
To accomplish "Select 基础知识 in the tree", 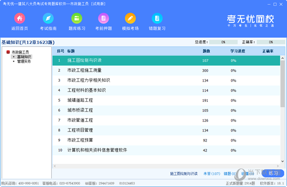I will click(x=24, y=57).
